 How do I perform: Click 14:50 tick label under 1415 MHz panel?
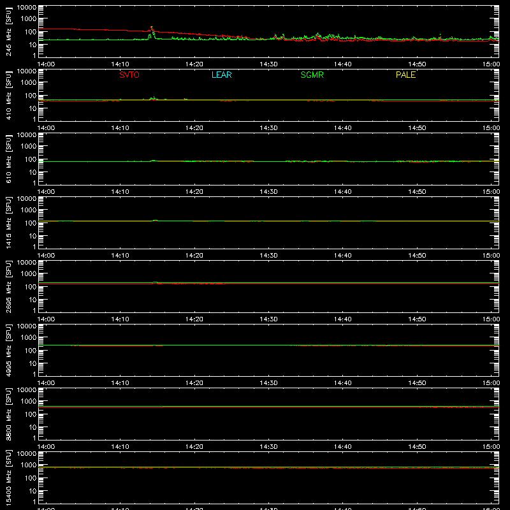[x=417, y=256]
